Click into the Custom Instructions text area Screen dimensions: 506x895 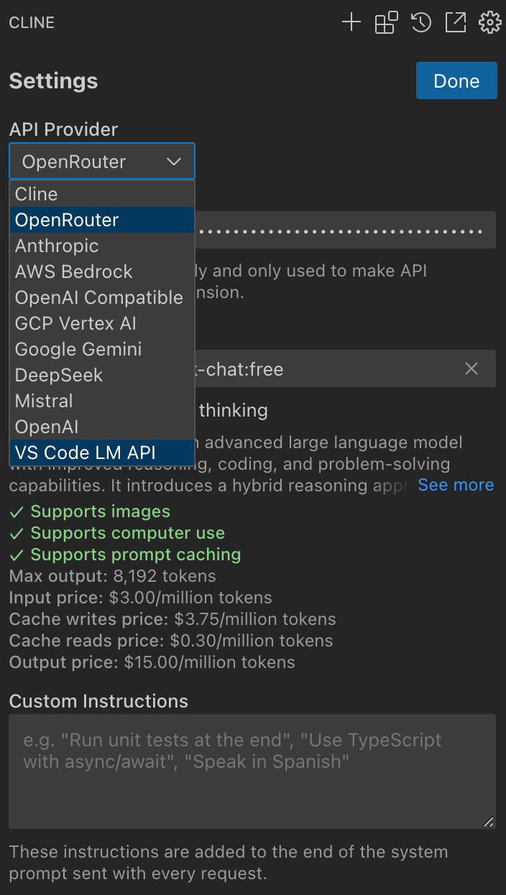(x=252, y=771)
